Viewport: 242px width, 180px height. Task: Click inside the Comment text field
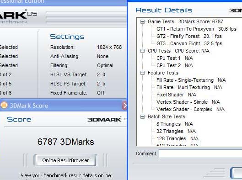pos(200,154)
